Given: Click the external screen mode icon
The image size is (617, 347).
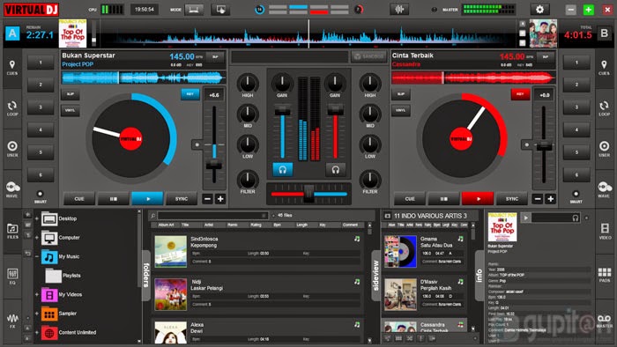Looking at the screenshot, I should [x=220, y=10].
